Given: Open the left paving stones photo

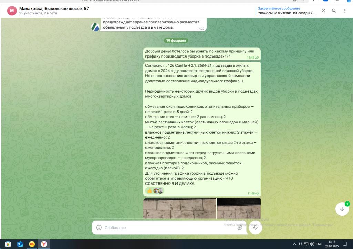Looking at the screenshot, I should coord(180,208).
